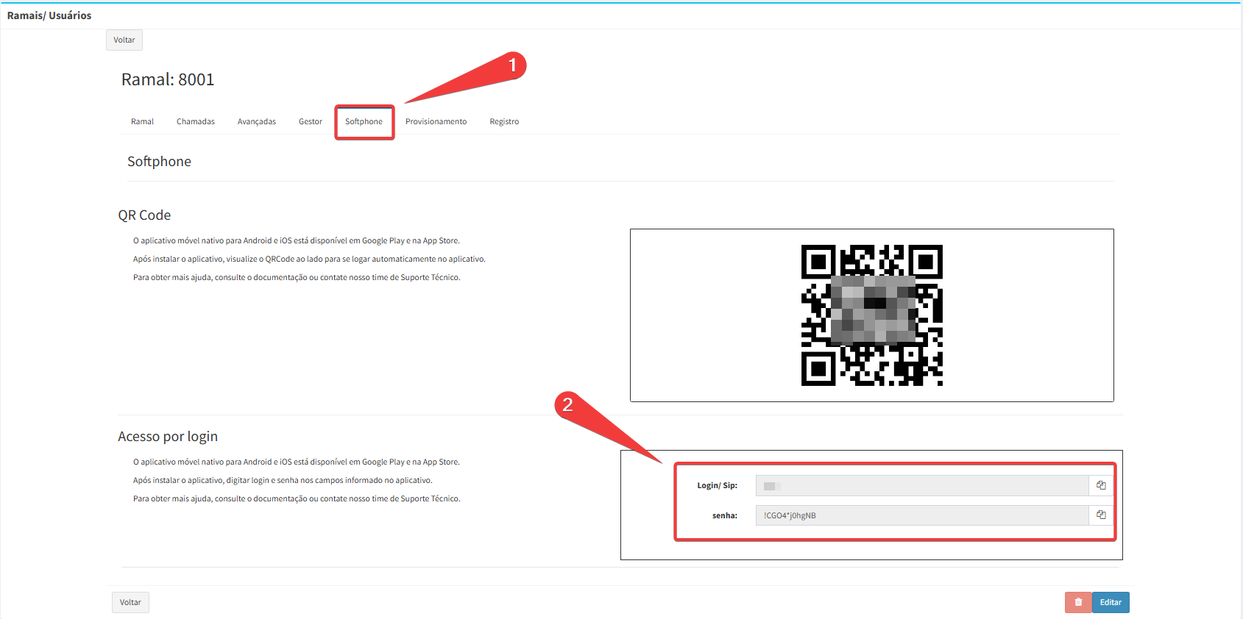Image resolution: width=1243 pixels, height=619 pixels.
Task: Select the Avançadas tab
Action: click(x=257, y=122)
